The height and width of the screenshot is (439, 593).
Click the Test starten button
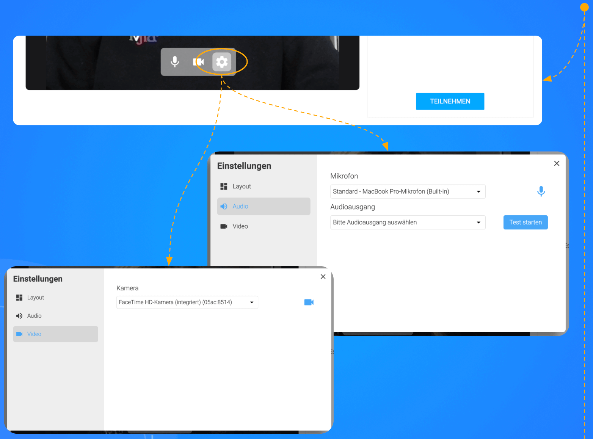pos(526,223)
